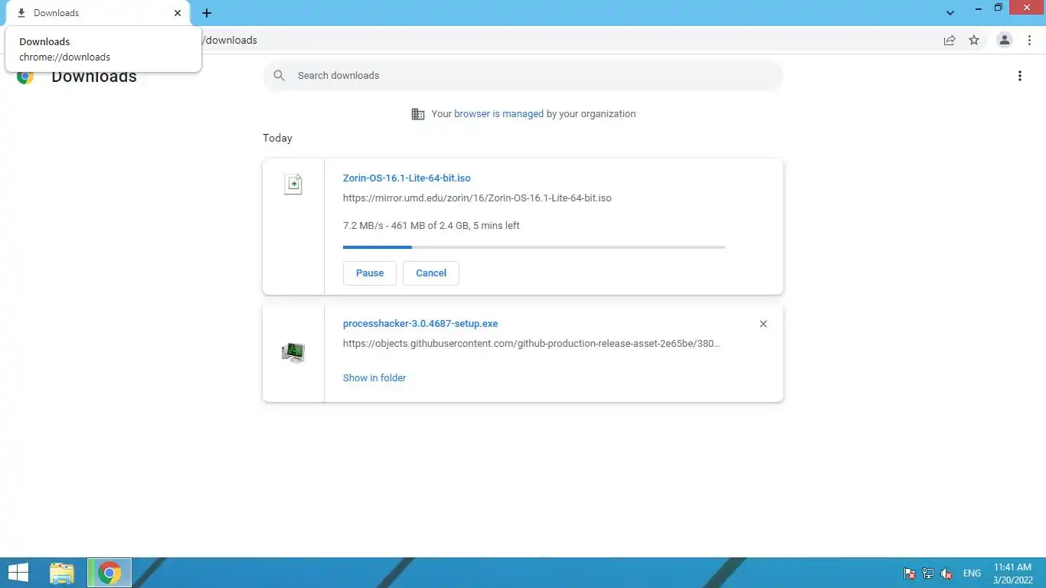This screenshot has width=1046, height=588.
Task: Click the search magnifier icon
Action: 279,75
